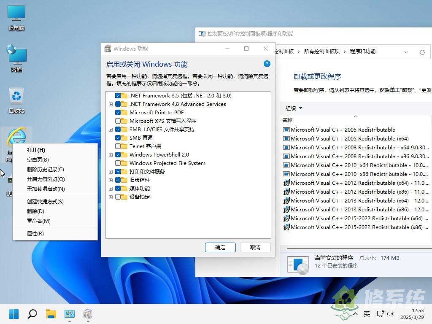The height and width of the screenshot is (324, 432).
Task: Click the blue help icon in Windows 功能
Action: 267,64
